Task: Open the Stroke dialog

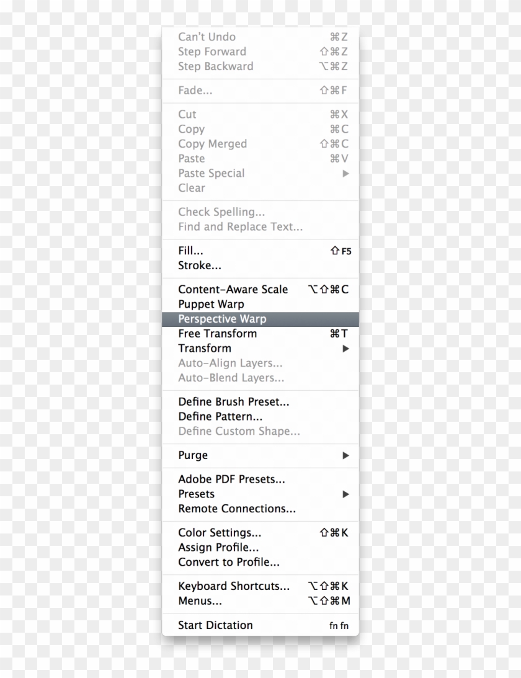Action: click(200, 265)
